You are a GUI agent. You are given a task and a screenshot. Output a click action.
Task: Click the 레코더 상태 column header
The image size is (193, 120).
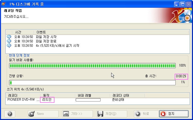click(x=127, y=95)
